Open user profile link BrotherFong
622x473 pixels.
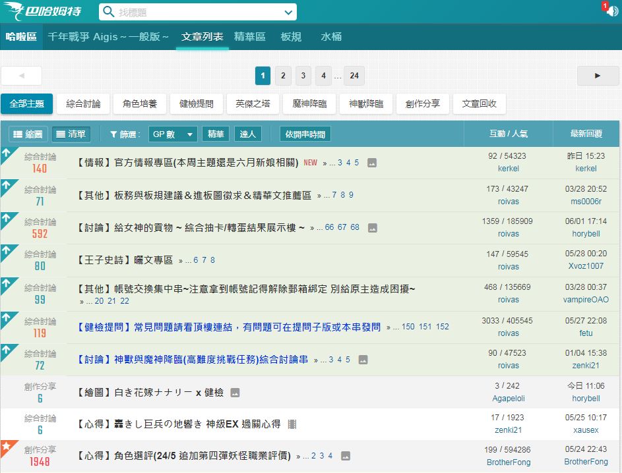[x=508, y=462]
